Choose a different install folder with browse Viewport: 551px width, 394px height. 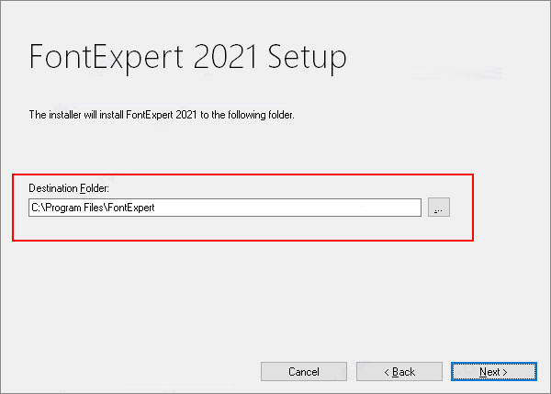point(439,208)
